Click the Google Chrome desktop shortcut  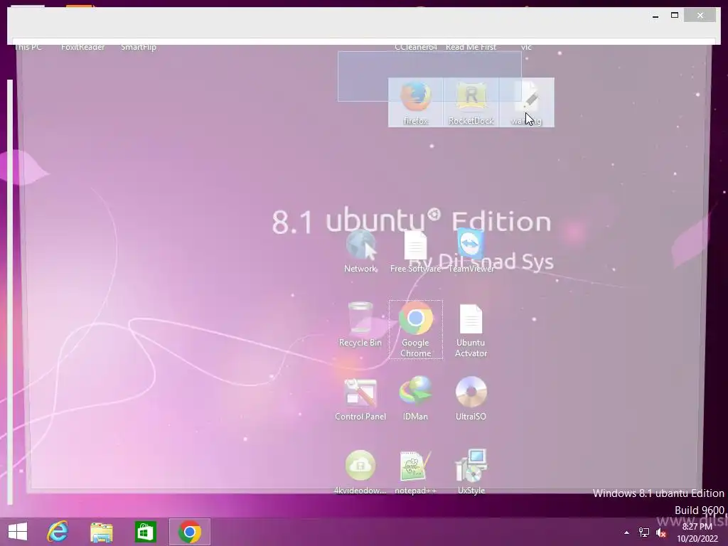coord(415,330)
